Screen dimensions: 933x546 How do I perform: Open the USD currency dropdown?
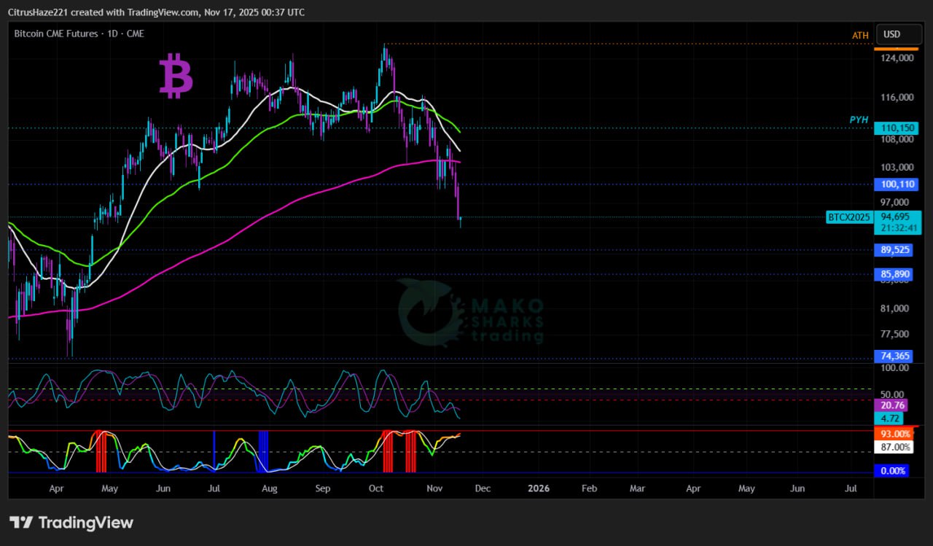(x=892, y=34)
